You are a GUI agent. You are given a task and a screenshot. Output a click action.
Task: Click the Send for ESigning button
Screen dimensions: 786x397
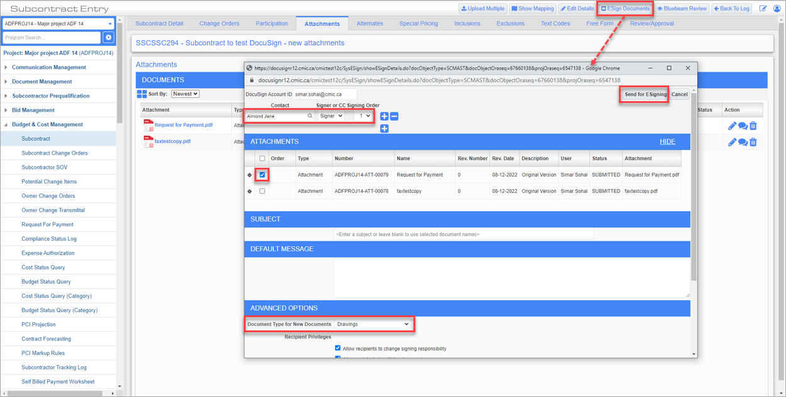coord(645,94)
